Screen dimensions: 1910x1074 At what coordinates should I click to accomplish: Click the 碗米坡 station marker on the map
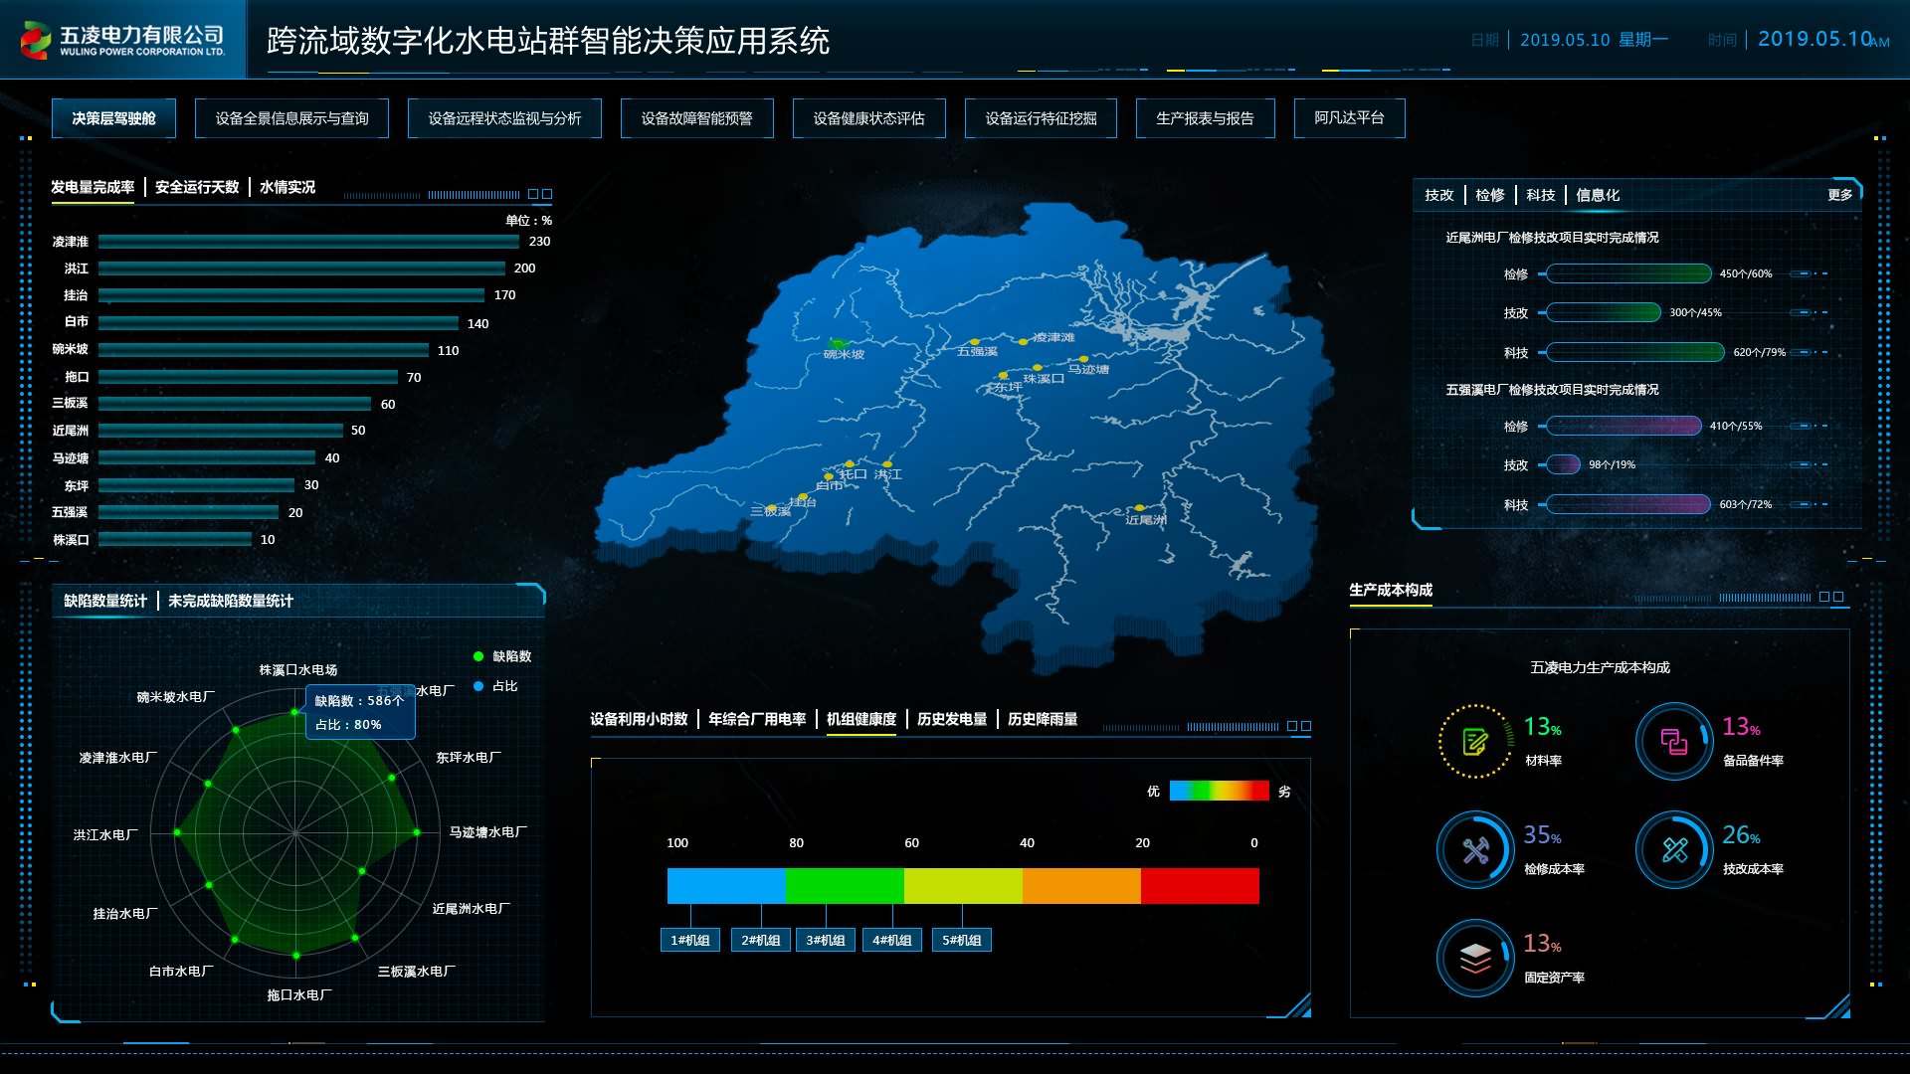pos(838,344)
